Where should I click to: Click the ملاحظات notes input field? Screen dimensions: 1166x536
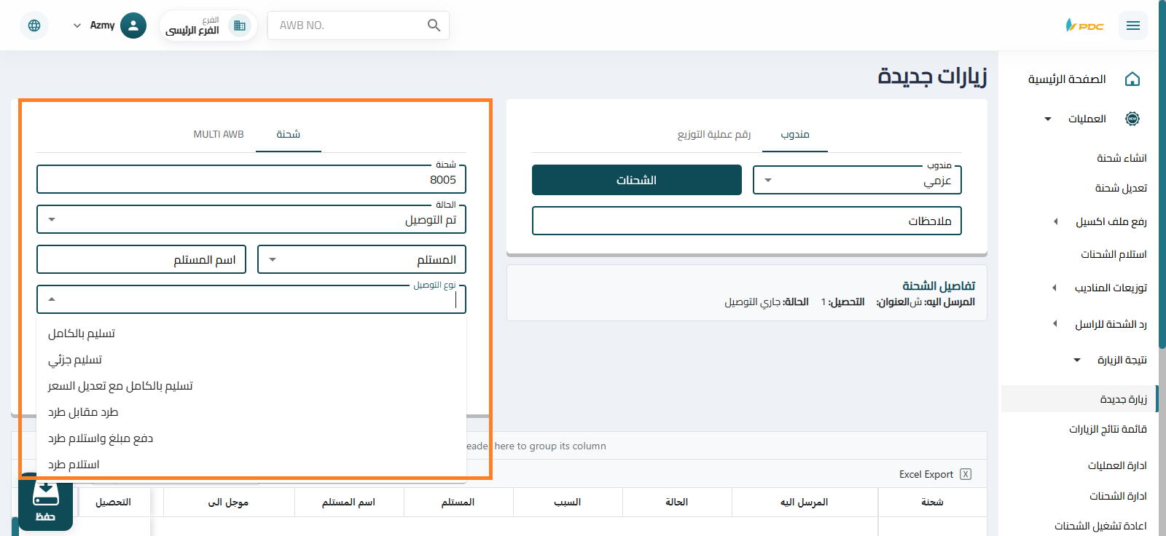click(746, 221)
